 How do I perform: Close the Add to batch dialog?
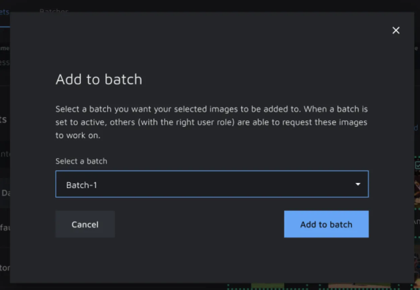[396, 30]
